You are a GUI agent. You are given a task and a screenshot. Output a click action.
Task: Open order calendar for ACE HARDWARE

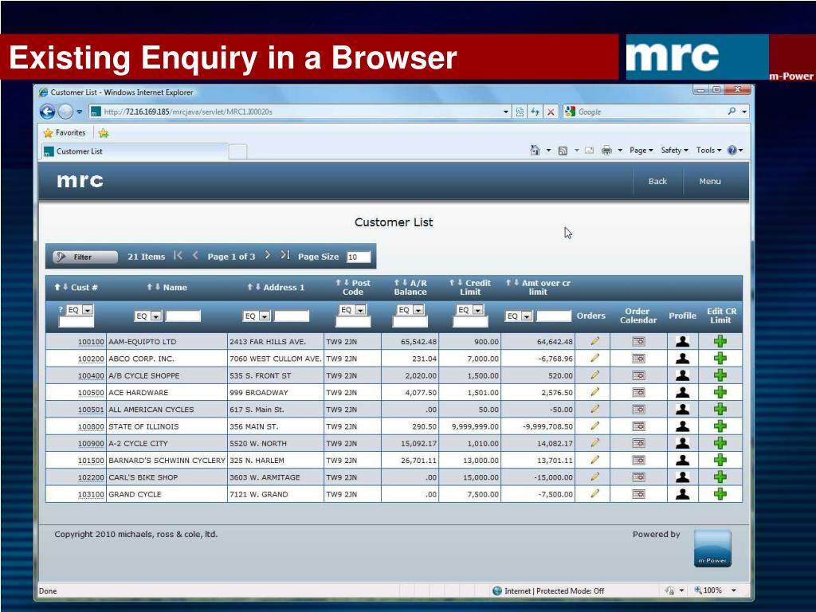tap(638, 392)
